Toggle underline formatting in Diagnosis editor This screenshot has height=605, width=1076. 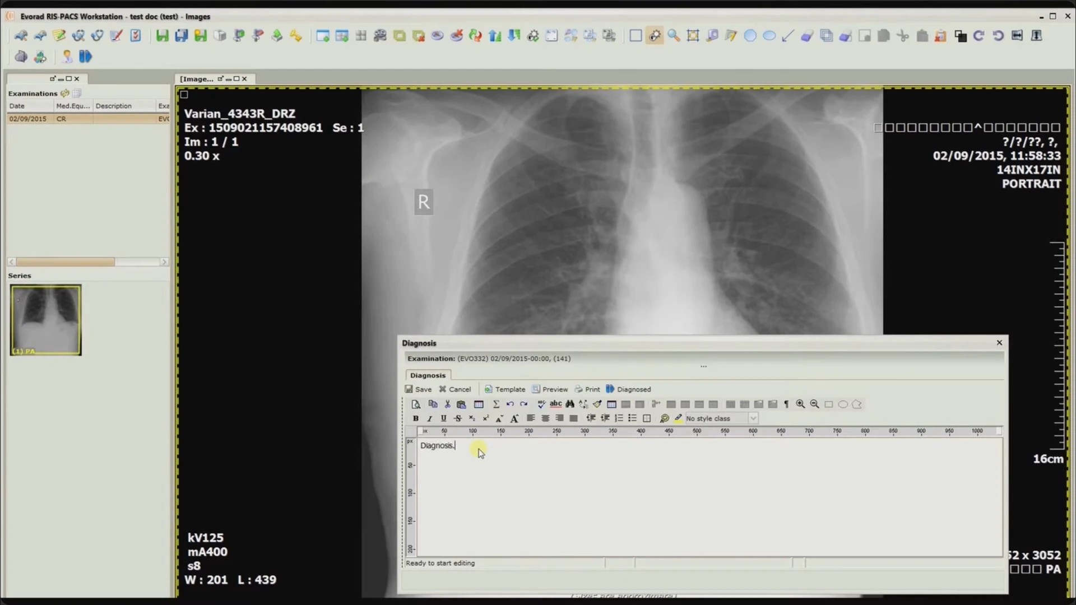pos(443,418)
